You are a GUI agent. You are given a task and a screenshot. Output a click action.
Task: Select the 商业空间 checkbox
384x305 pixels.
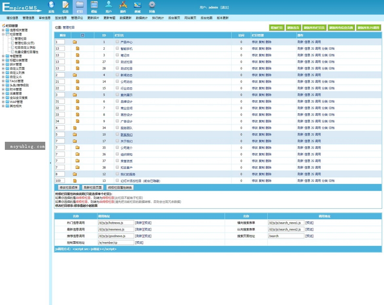point(117,108)
